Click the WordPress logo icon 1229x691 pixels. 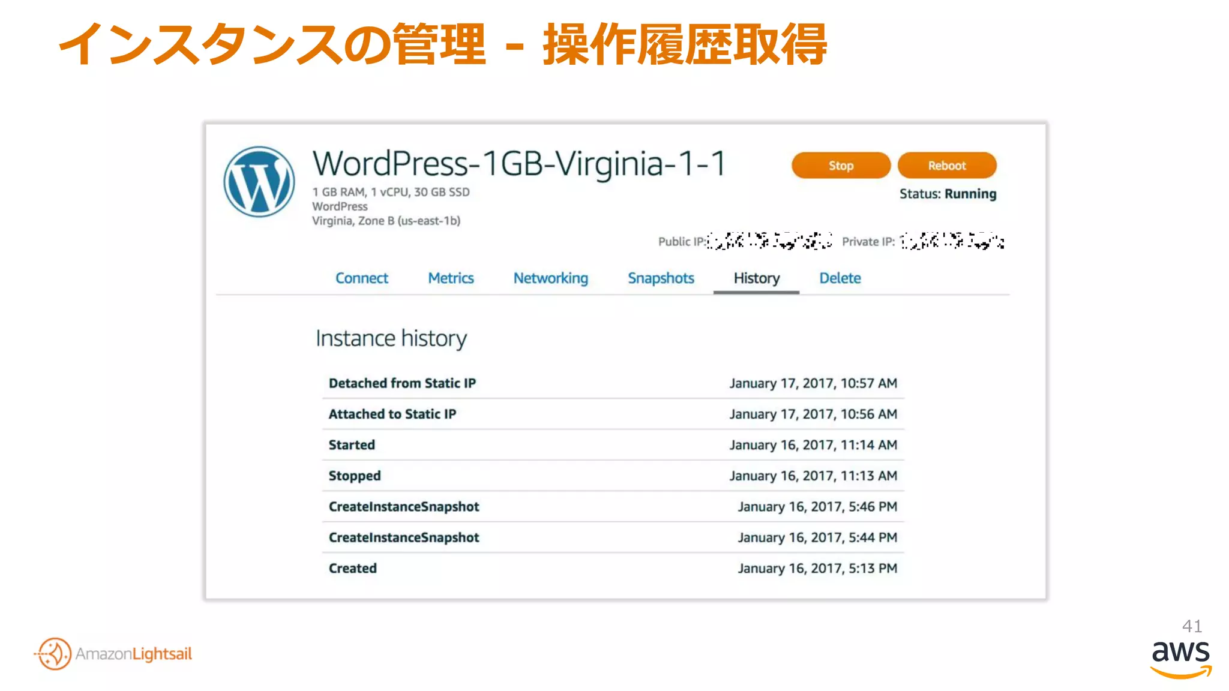(x=259, y=182)
